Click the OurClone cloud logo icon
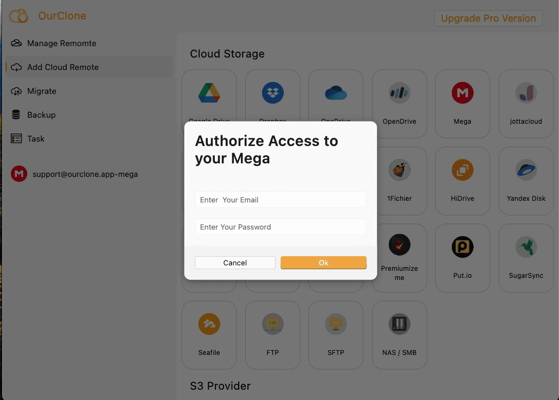 pos(18,16)
